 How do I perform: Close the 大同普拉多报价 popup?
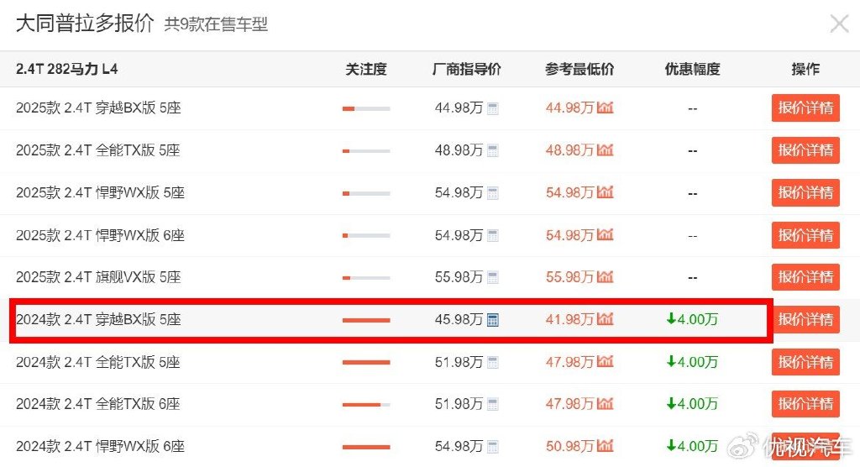(839, 24)
